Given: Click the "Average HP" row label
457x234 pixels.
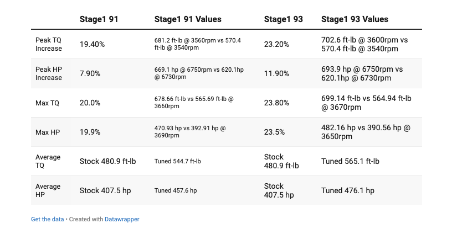Looking at the screenshot, I should (x=48, y=190).
